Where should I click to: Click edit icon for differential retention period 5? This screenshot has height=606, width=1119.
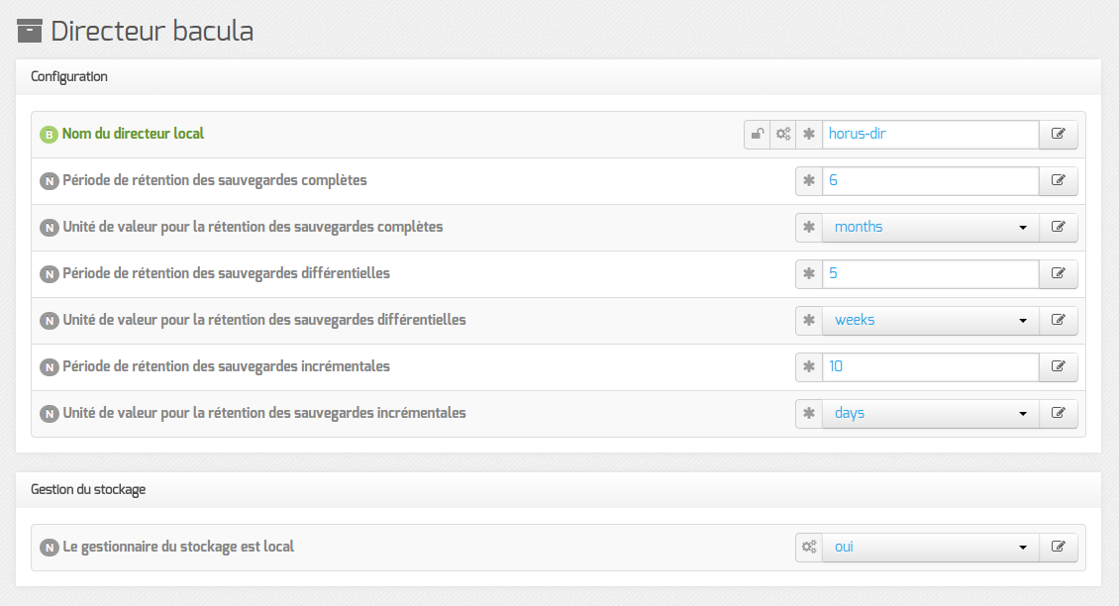[1059, 273]
